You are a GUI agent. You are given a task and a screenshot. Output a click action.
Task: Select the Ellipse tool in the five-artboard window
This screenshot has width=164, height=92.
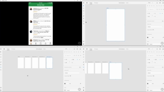click(x=1, y=57)
